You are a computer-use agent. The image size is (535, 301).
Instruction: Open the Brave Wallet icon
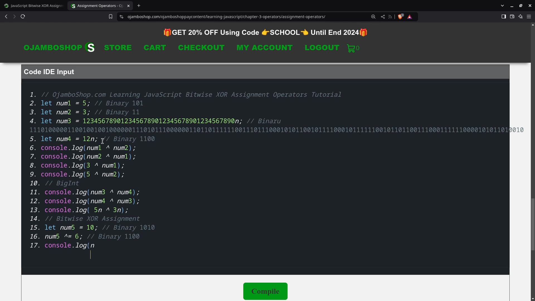[x=512, y=16]
